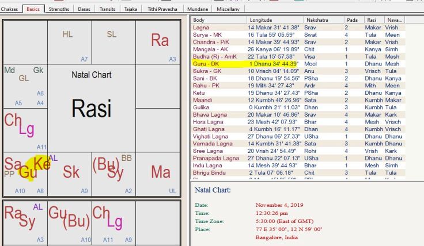Click SL in the Rasi chart
424x246 pixels.
pyautogui.click(x=111, y=34)
